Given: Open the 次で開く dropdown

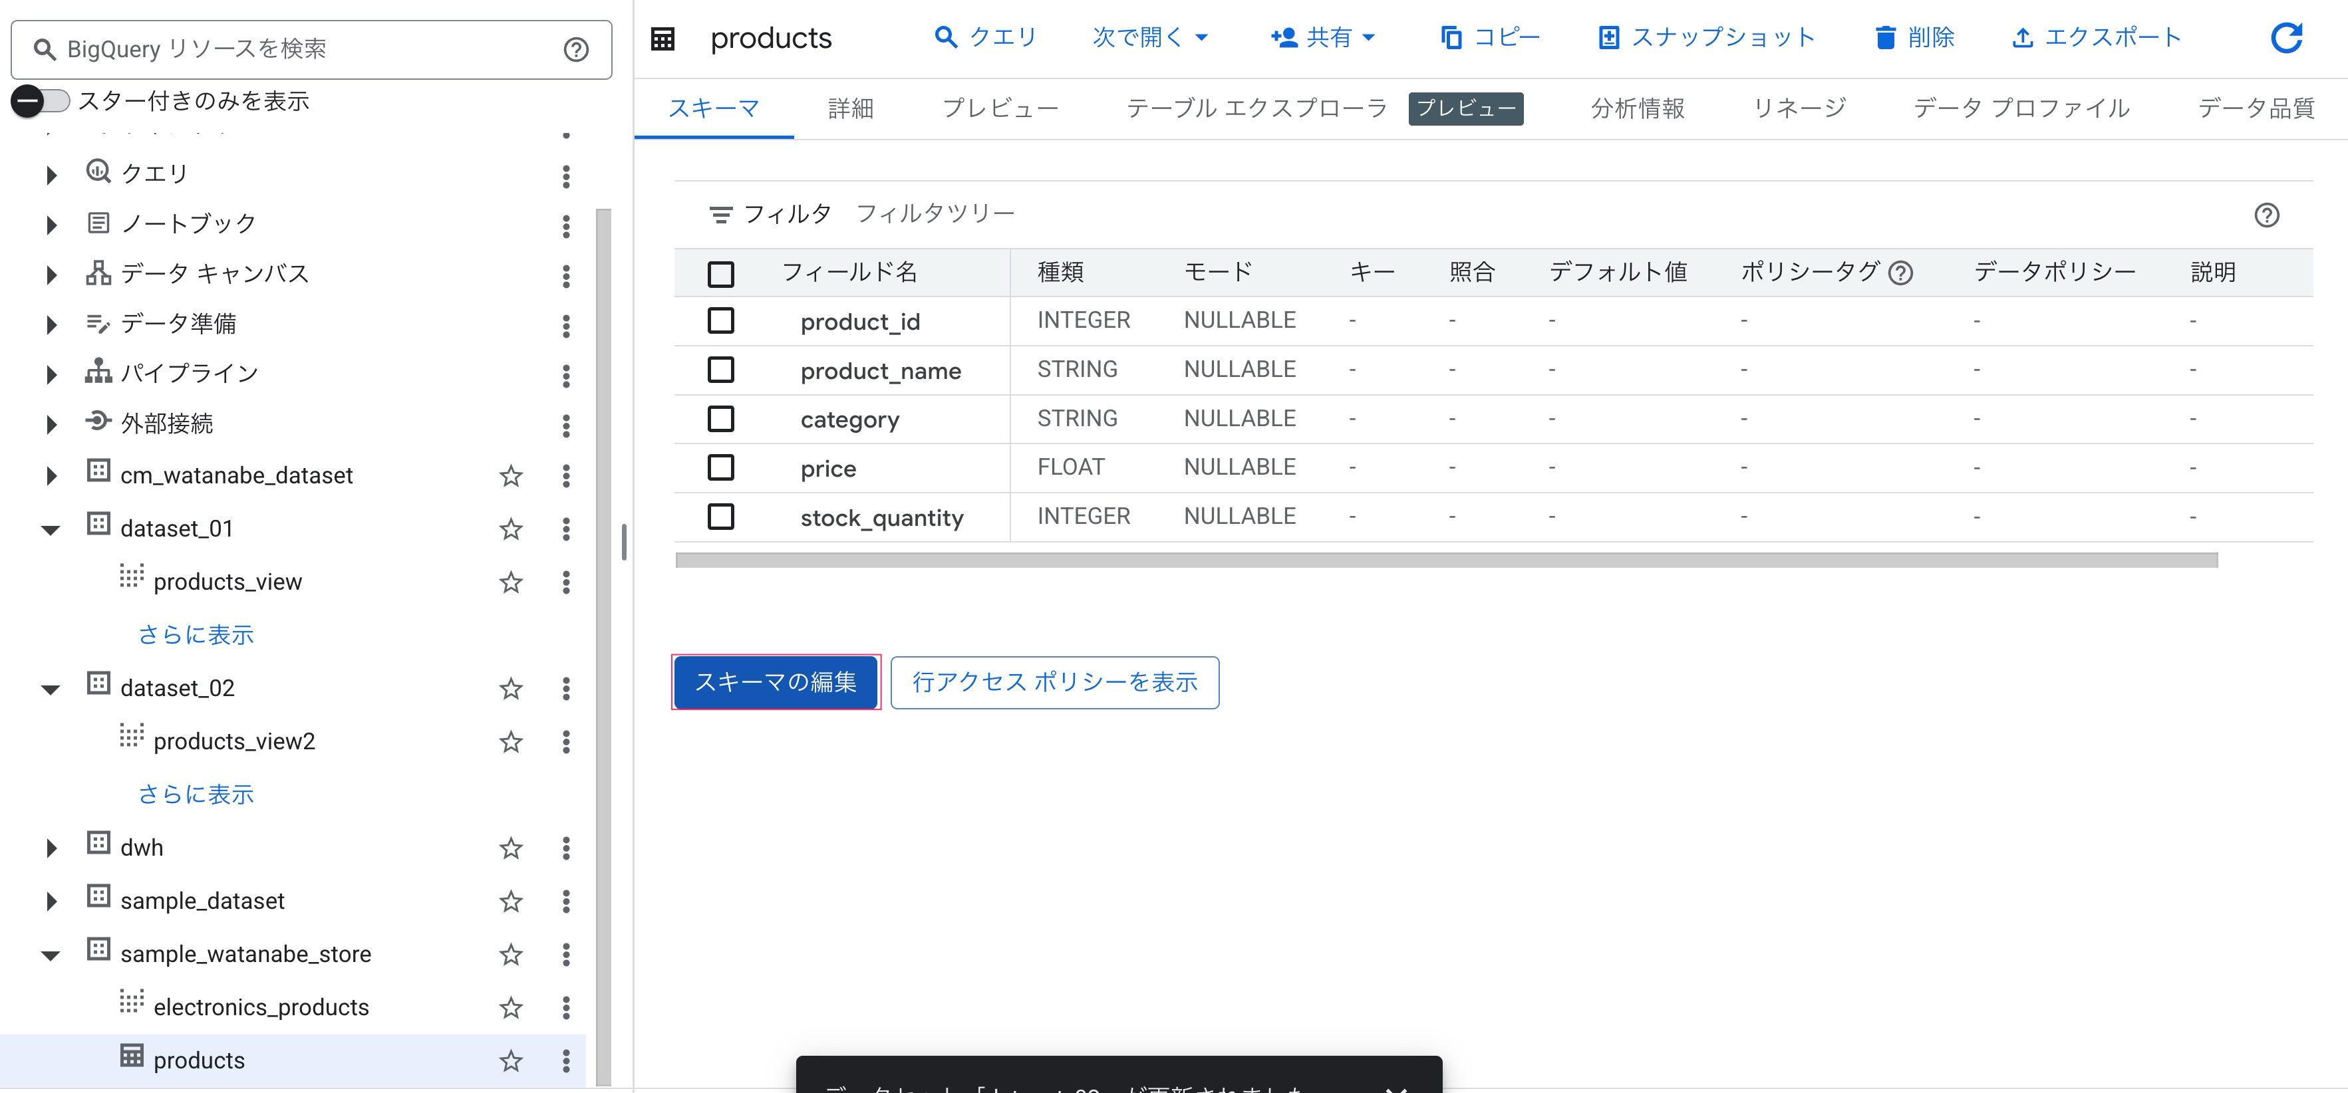Looking at the screenshot, I should pos(1149,37).
